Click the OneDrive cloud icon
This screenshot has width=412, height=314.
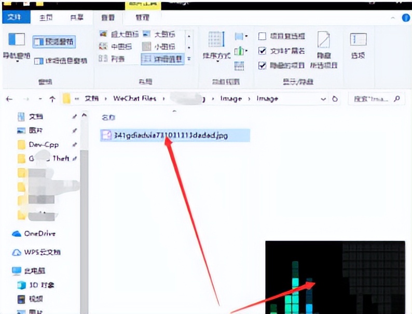tap(17, 234)
